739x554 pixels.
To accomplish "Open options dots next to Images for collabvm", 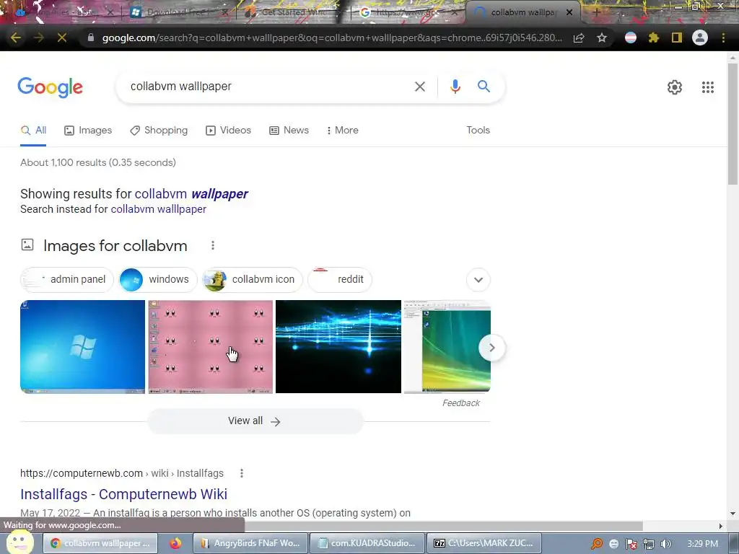I will [213, 245].
